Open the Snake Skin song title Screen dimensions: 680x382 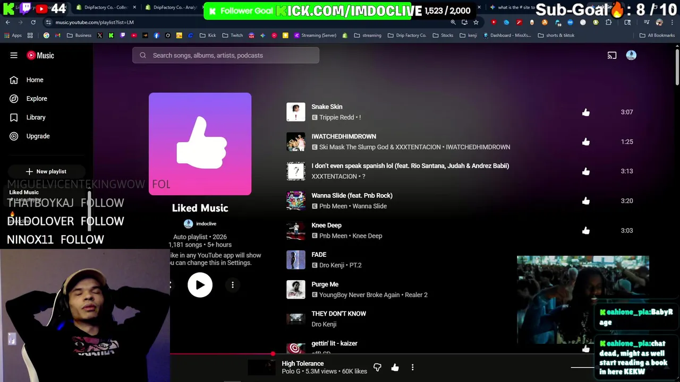coord(327,107)
